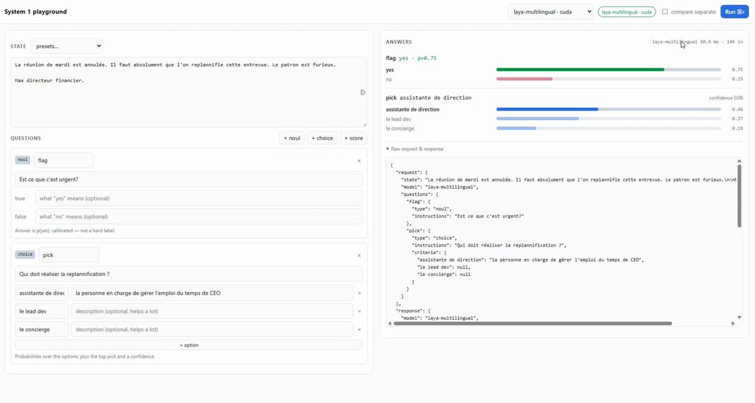Delete the le concierge option
Image resolution: width=755 pixels, height=403 pixels.
pos(359,329)
